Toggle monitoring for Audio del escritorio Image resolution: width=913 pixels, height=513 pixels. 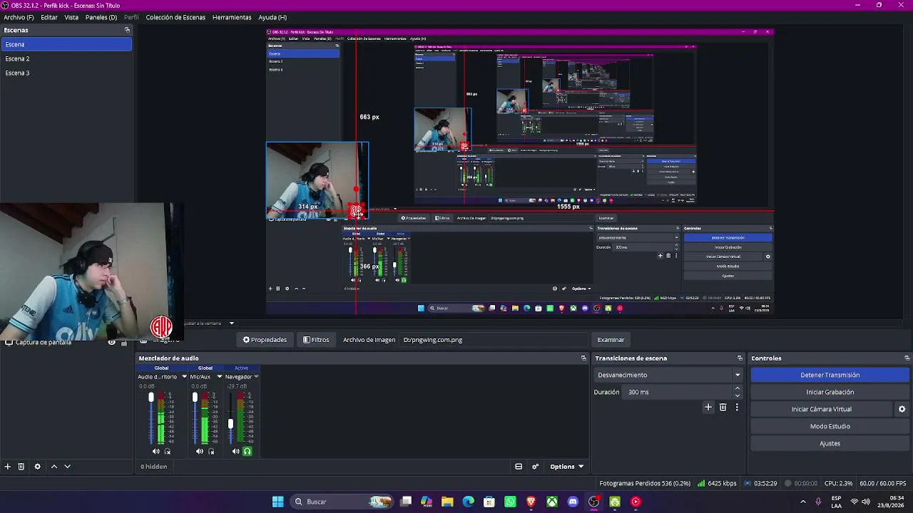[x=168, y=451]
